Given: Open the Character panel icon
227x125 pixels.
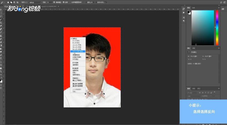Looking at the screenshot, I should coord(184,18).
